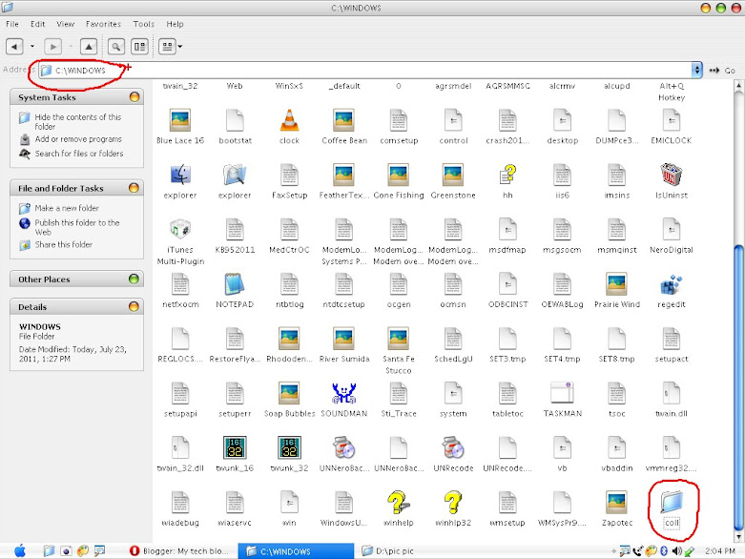Open the Search magnifier toolbar button
The width and height of the screenshot is (745, 559).
[x=116, y=47]
